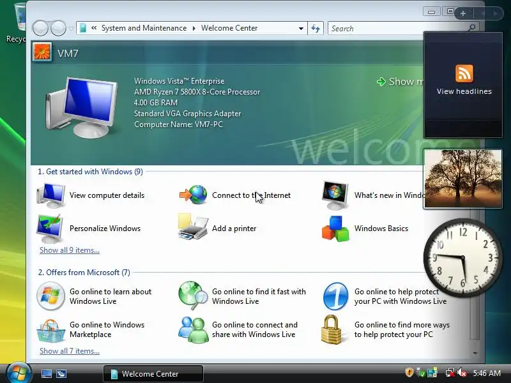Click the Windows Live learn-about flag icon
511x383 pixels.
point(50,296)
